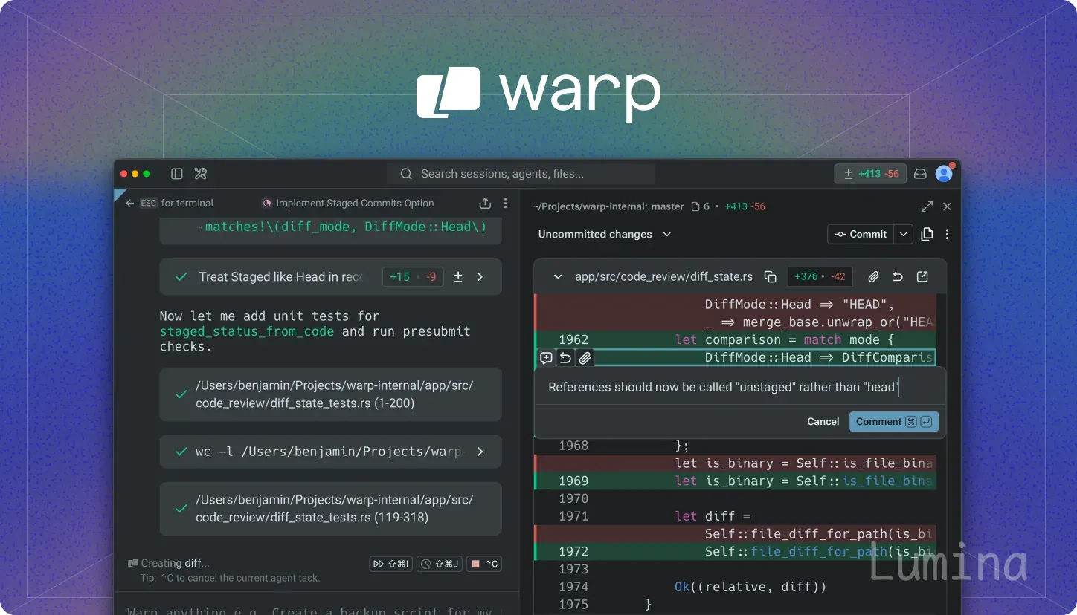Expand the 'Treat Staged like Head' step
The height and width of the screenshot is (615, 1077).
480,276
